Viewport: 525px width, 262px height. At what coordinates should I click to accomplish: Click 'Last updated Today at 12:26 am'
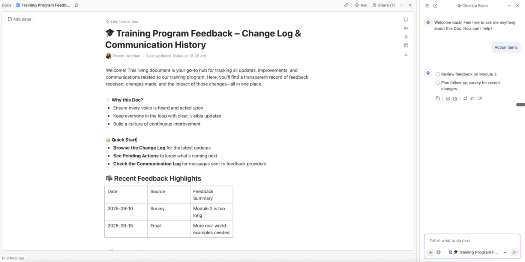coord(176,56)
